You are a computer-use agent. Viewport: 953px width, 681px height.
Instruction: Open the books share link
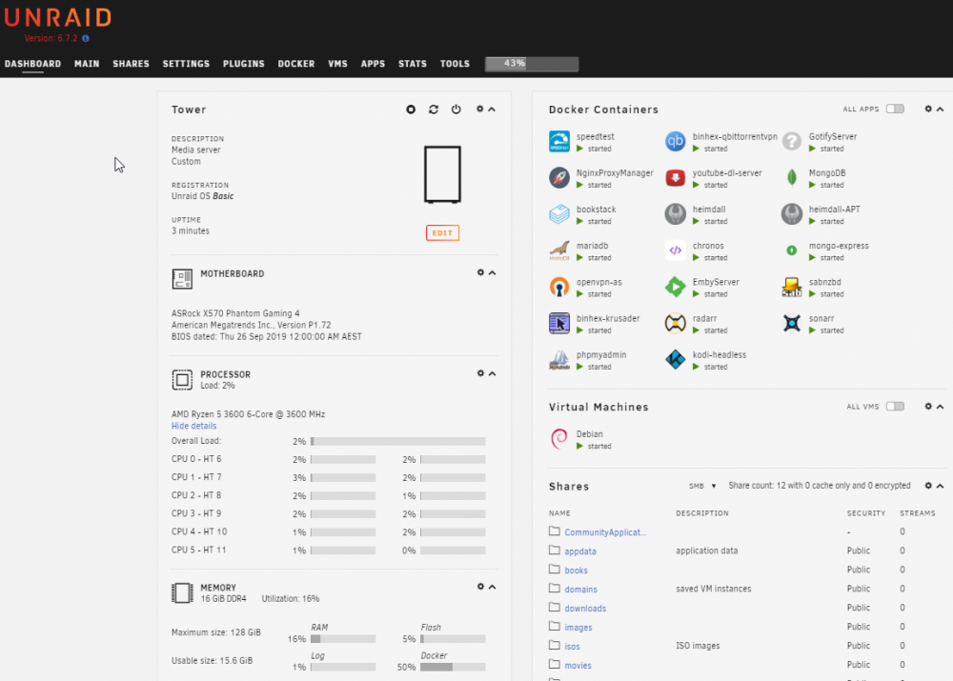pos(577,571)
